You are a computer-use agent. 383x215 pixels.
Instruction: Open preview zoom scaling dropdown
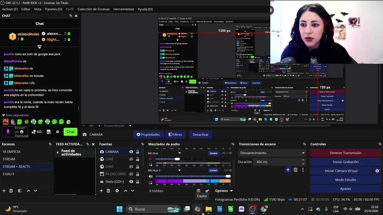click(x=130, y=126)
